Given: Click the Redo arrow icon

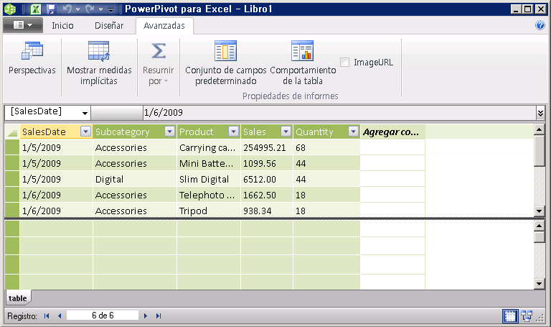Looking at the screenshot, I should [x=90, y=9].
